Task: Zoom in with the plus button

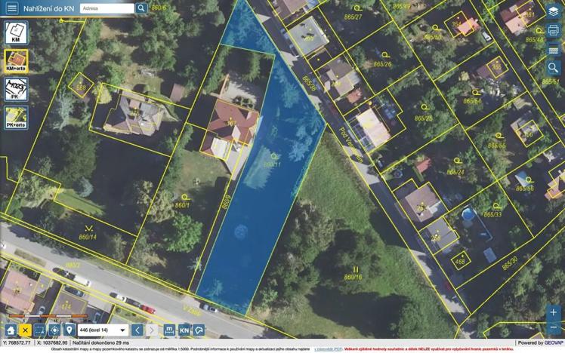Action: [554, 312]
